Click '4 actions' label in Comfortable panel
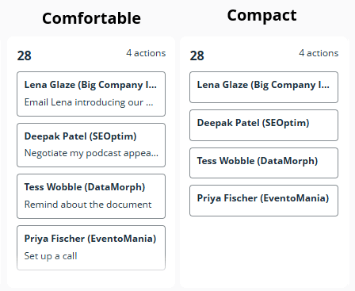Viewport: 355px width, 291px height. coord(146,53)
